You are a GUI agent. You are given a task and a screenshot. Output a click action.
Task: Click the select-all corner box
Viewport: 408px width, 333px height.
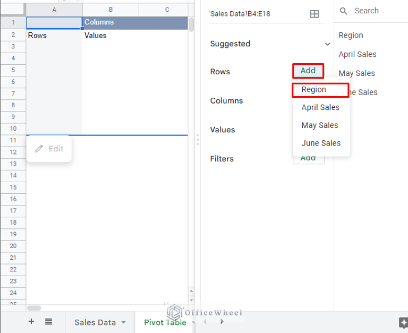(13, 10)
